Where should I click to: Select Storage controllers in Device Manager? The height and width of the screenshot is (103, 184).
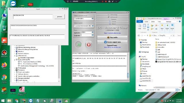click(24, 78)
